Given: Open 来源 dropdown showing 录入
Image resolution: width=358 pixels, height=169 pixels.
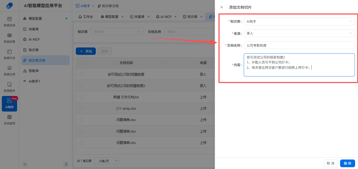Looking at the screenshot, I should pos(299,33).
